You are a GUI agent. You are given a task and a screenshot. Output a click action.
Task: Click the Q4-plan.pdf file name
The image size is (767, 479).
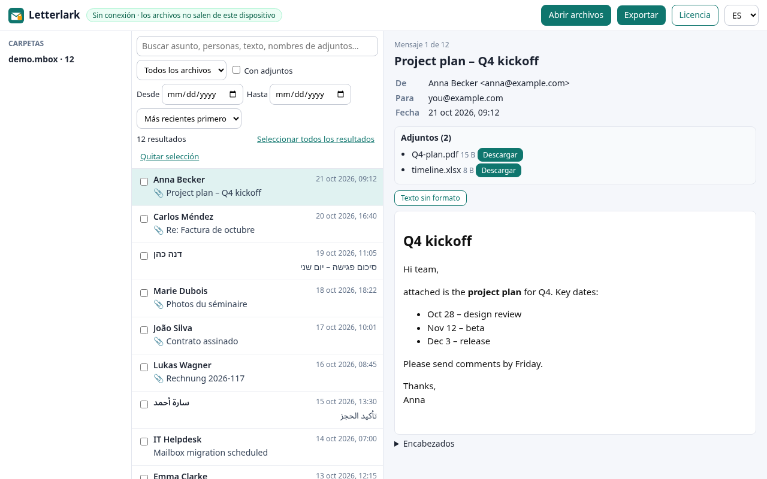click(435, 154)
